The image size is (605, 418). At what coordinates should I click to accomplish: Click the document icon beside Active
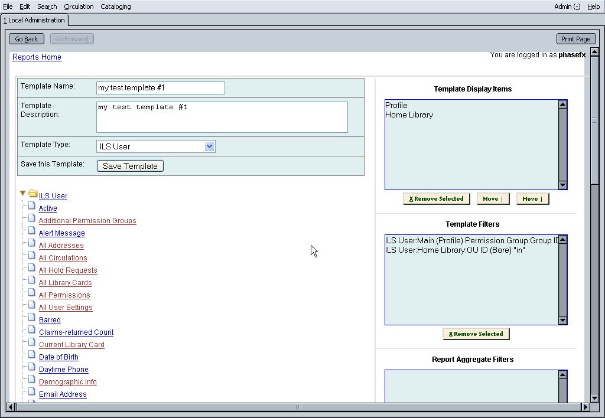pos(32,207)
